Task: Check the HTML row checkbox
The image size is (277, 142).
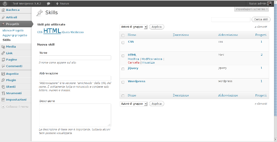Action: 123,56
